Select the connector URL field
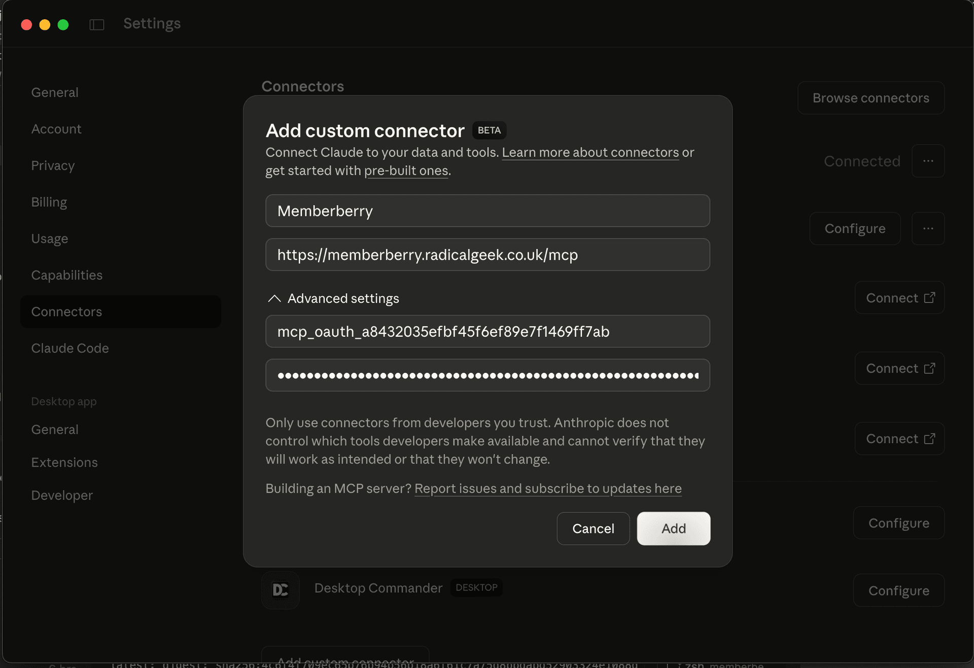The width and height of the screenshot is (974, 668). 487,255
